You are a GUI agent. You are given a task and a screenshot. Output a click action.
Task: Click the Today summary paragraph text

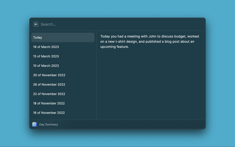[x=147, y=42]
